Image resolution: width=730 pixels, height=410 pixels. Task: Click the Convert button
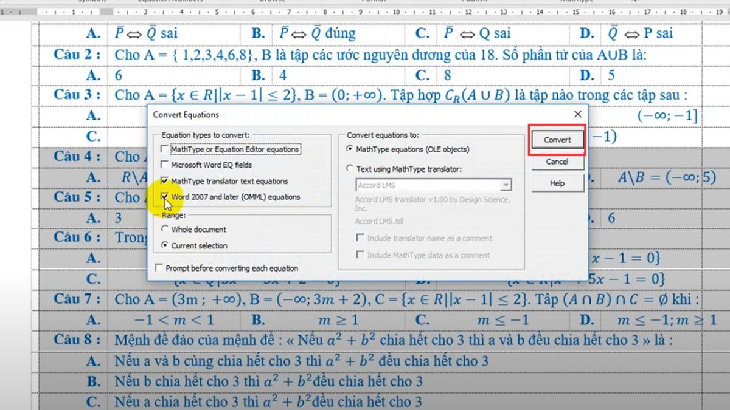click(557, 139)
